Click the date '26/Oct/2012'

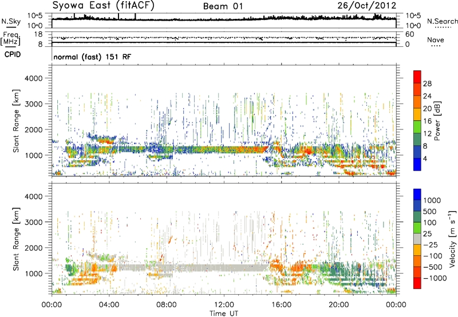click(367, 6)
